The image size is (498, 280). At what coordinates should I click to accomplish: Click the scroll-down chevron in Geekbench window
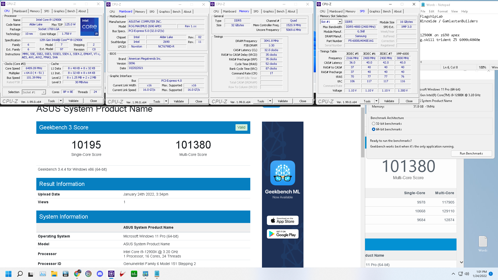coord(461,262)
